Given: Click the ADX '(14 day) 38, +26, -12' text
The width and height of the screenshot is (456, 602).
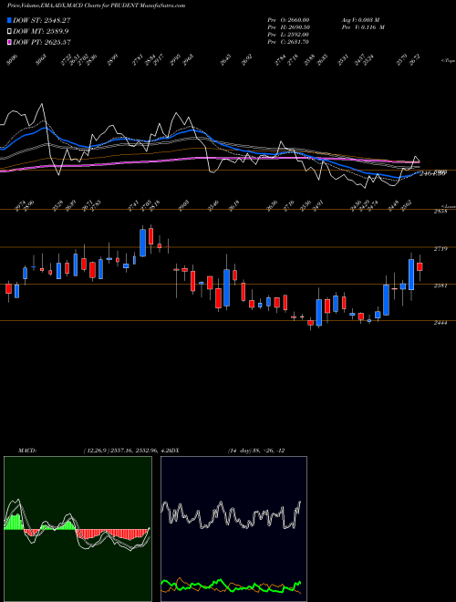Looking at the screenshot, I should coord(256,451).
